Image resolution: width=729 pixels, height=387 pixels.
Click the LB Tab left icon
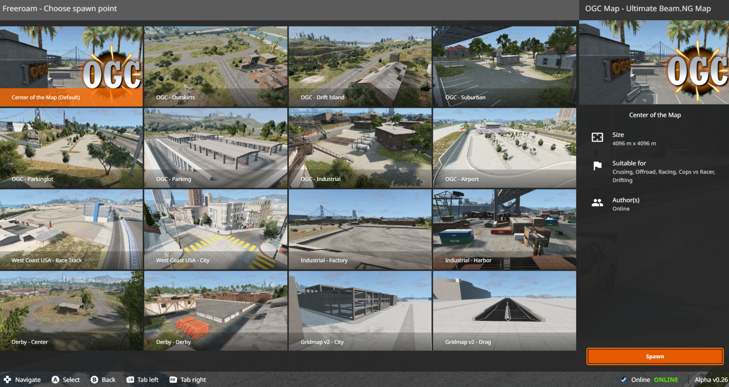[130, 380]
